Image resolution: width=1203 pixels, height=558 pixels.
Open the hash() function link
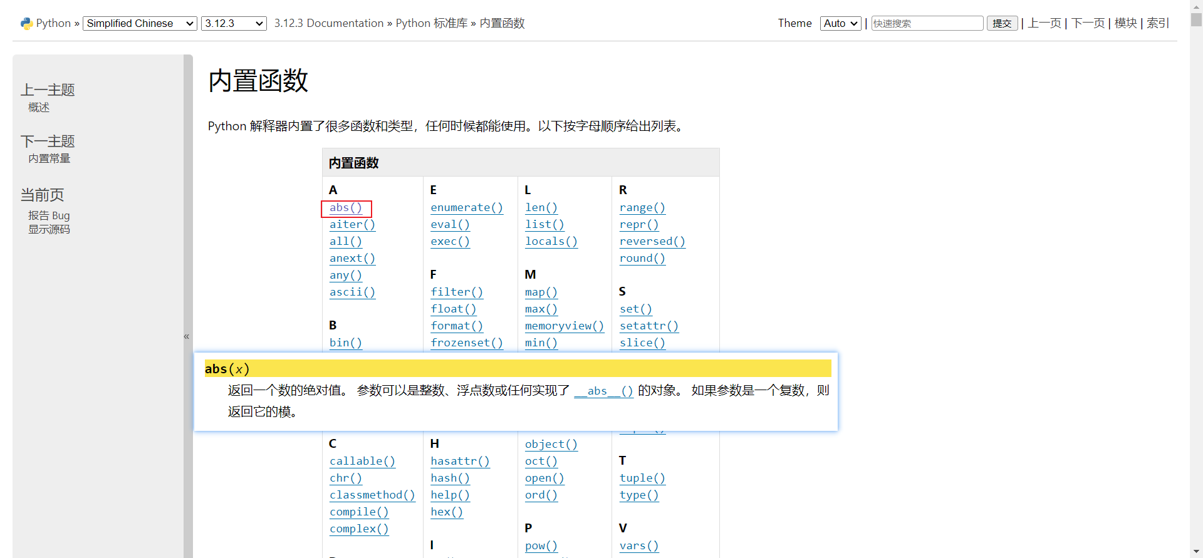(450, 478)
